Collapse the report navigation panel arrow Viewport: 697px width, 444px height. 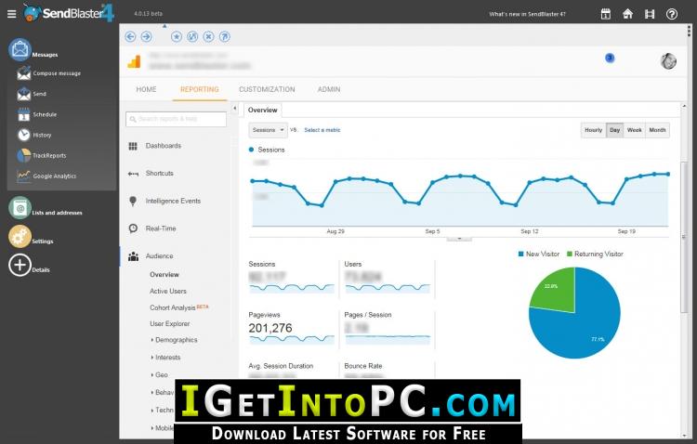[235, 109]
